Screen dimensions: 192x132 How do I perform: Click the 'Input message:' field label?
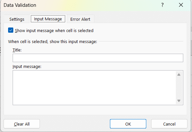(27, 67)
